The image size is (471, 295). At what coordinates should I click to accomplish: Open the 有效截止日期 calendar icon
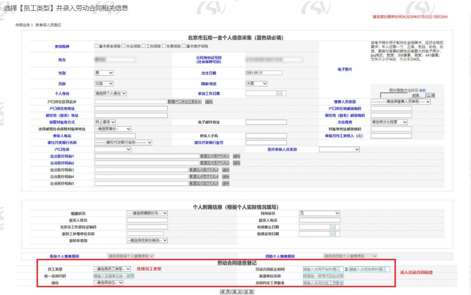coord(332,227)
